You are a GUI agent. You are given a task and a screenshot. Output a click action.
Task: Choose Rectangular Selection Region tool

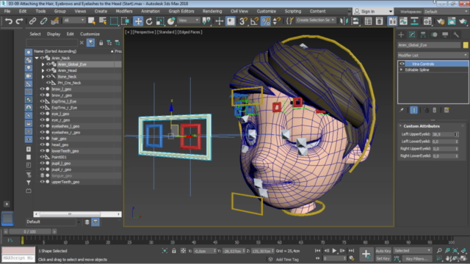pyautogui.click(x=114, y=21)
